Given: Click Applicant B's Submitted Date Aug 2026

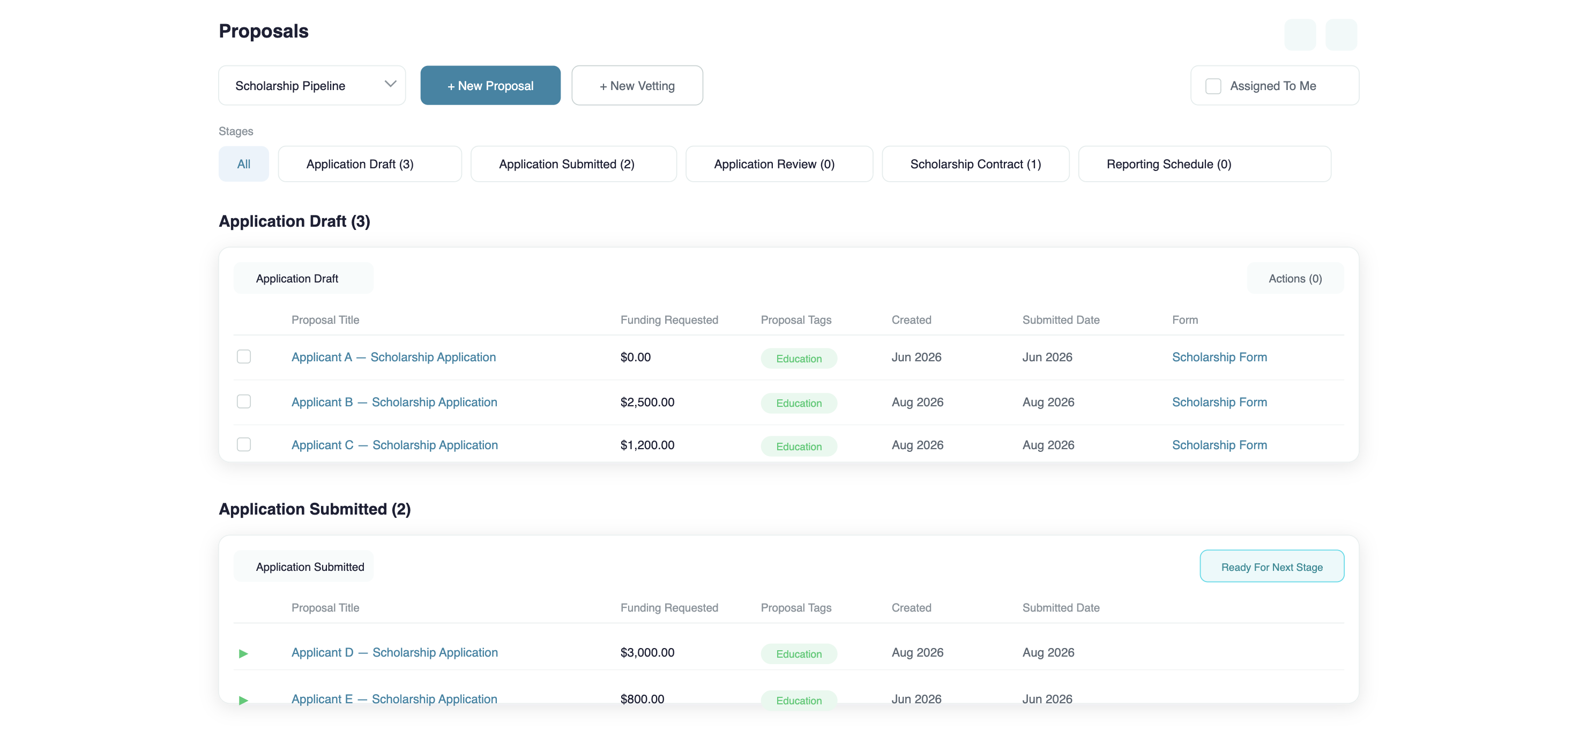Looking at the screenshot, I should (1048, 403).
